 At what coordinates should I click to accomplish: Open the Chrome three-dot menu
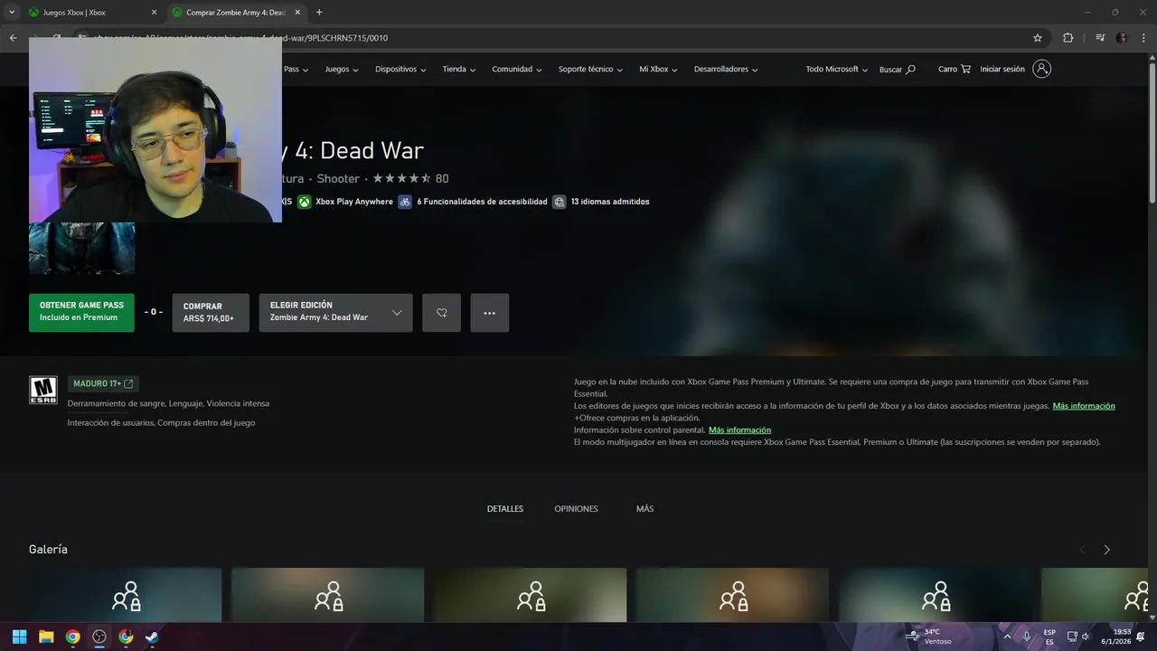click(1143, 38)
